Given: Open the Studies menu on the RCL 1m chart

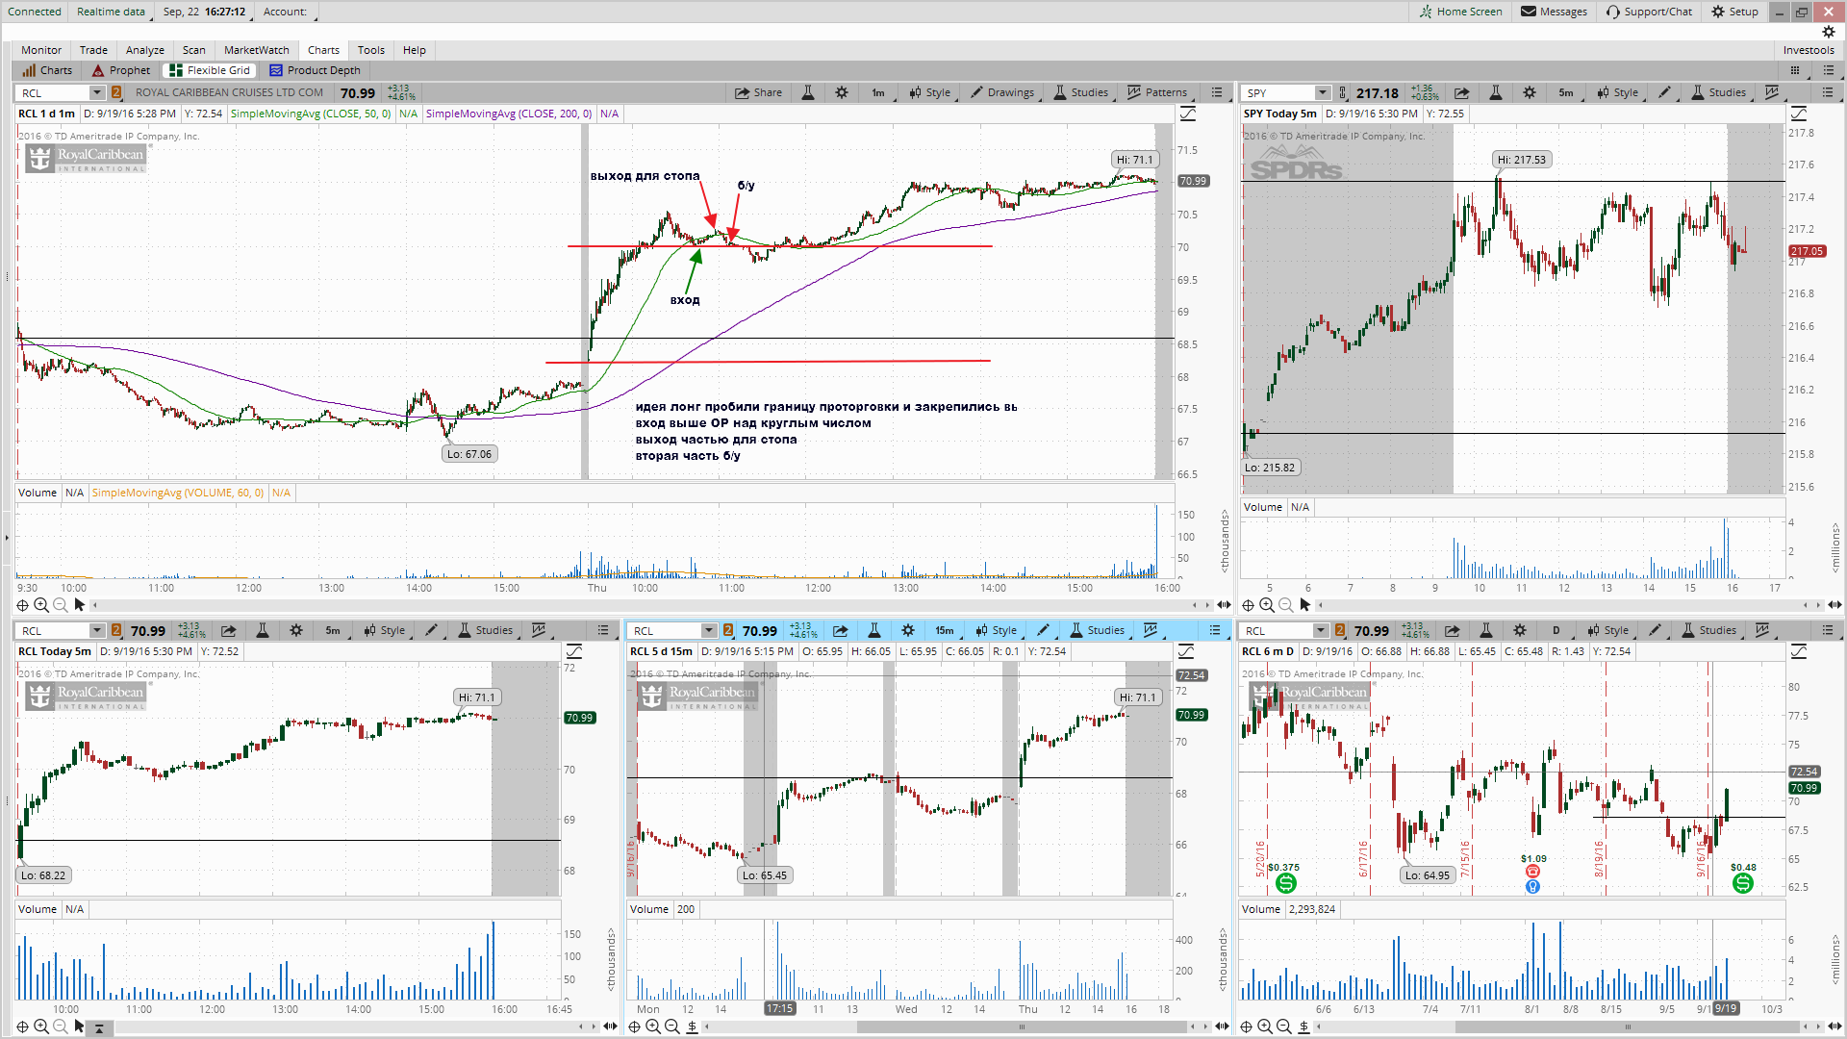Looking at the screenshot, I should point(1080,93).
